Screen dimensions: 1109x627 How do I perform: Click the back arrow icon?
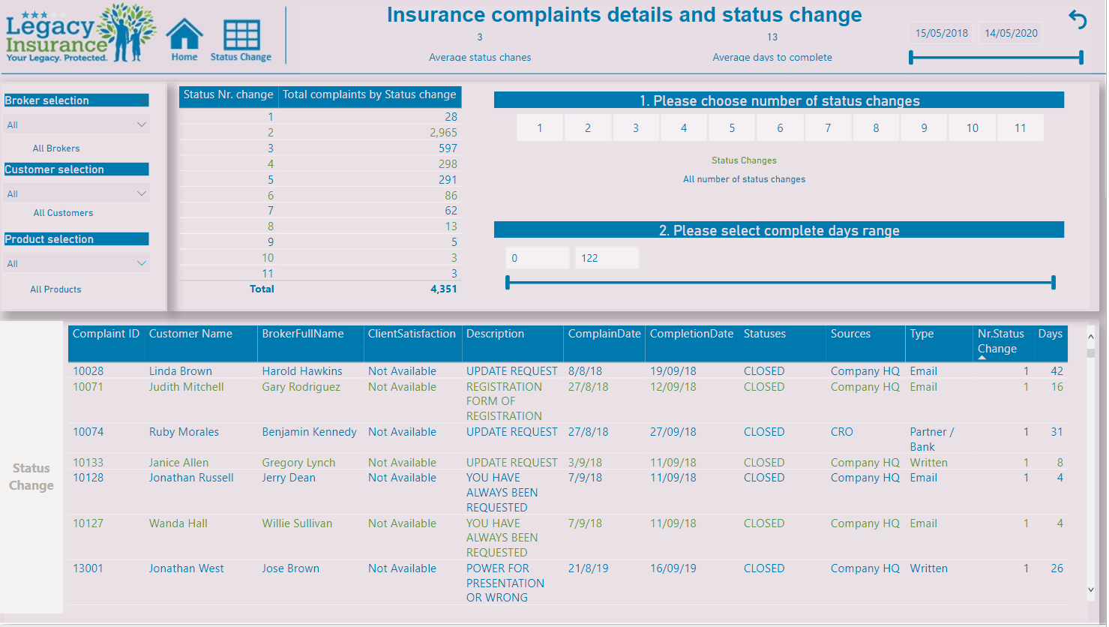[1078, 20]
